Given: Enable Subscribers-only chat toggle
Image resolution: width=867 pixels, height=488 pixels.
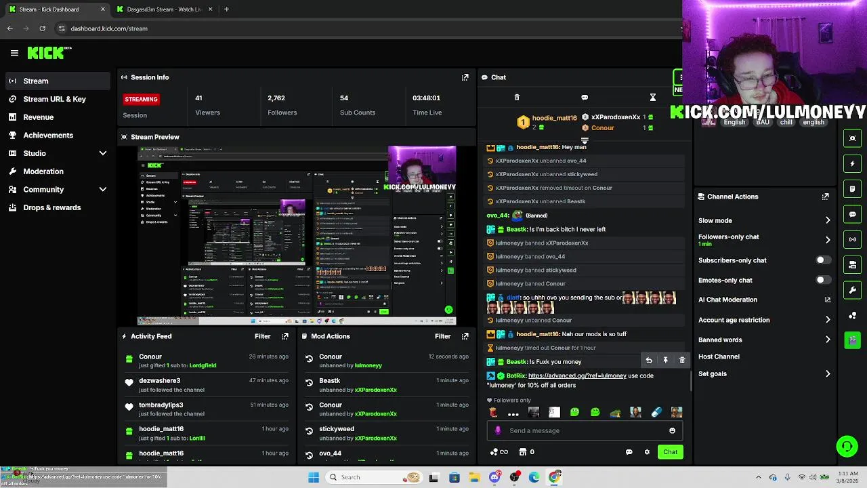Looking at the screenshot, I should tap(823, 260).
